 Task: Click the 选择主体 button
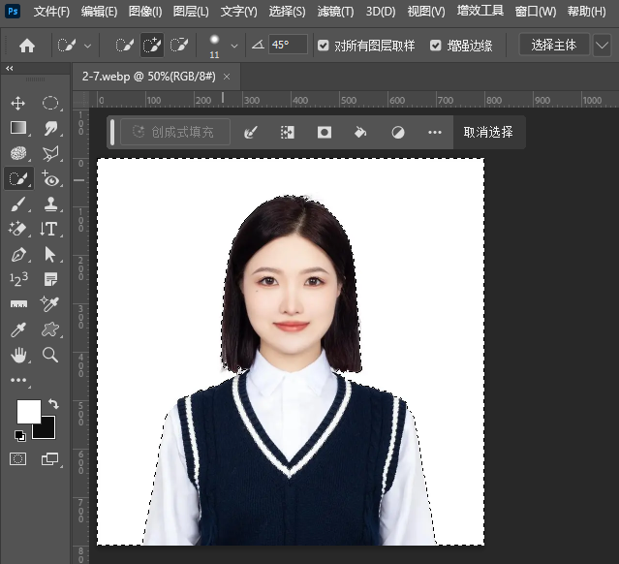[554, 46]
